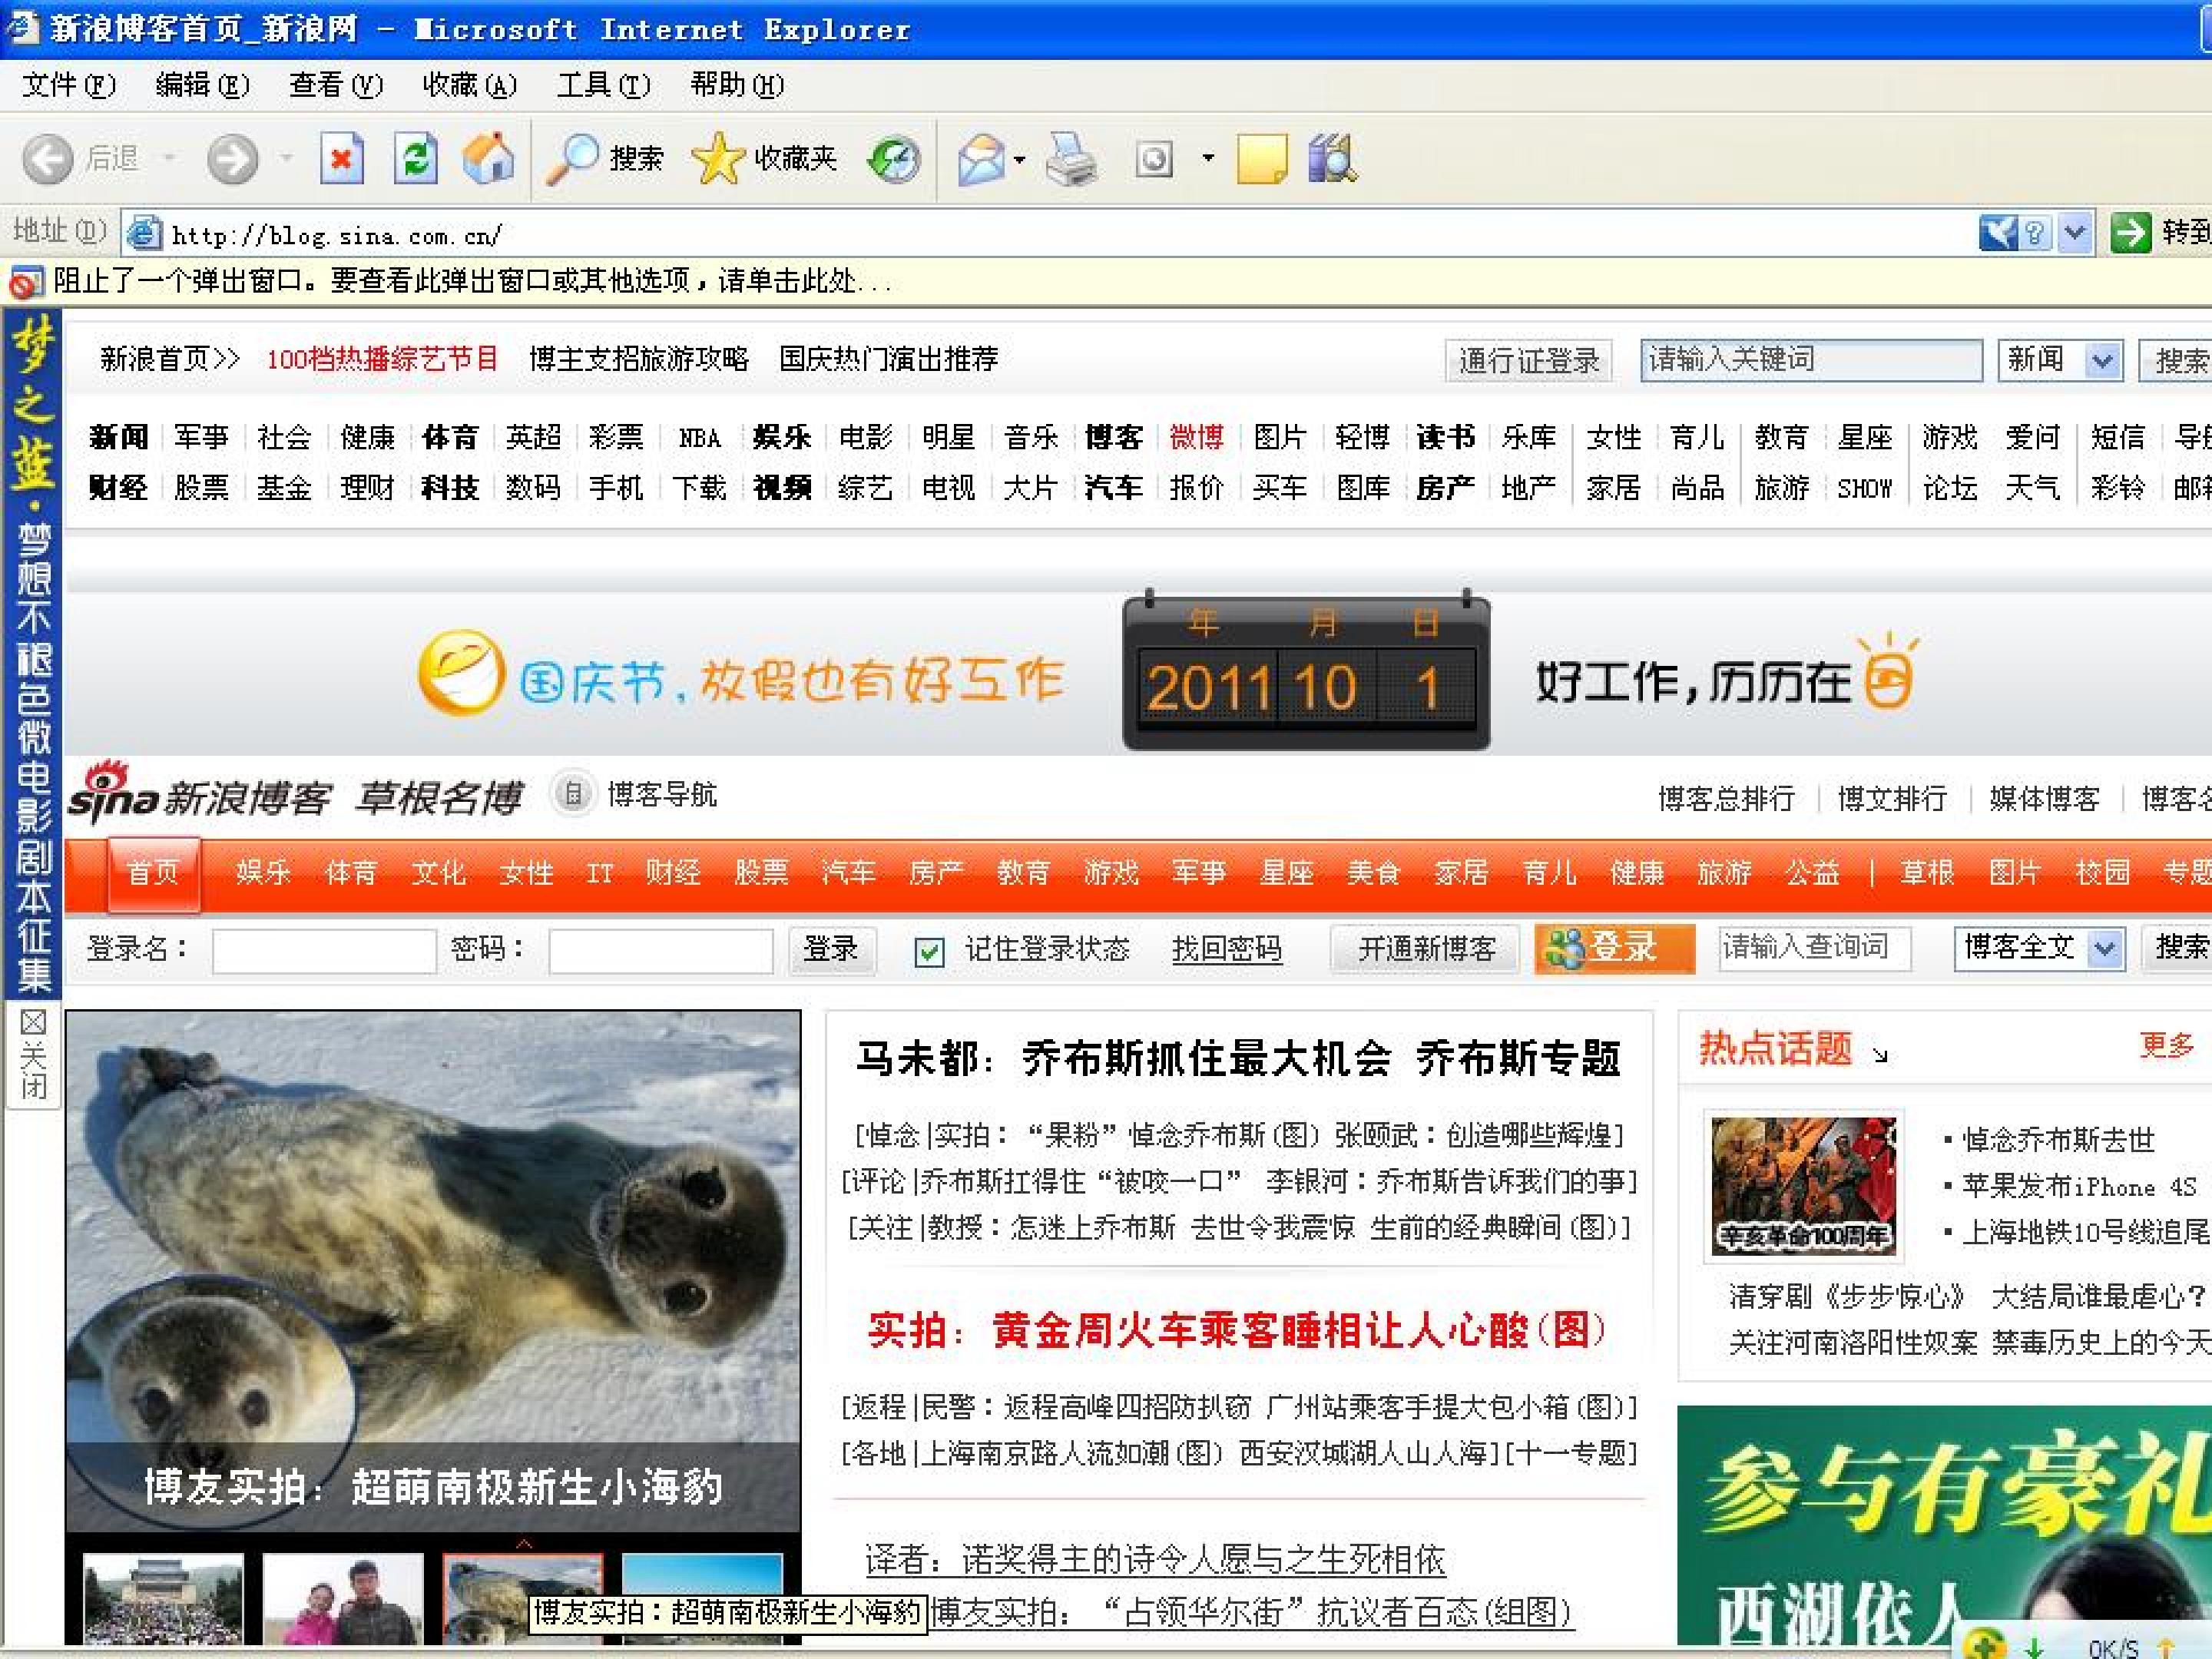Screen dimensions: 2212x1659
Task: Select the 娱乐 tab in orange nav
Action: pyautogui.click(x=263, y=873)
